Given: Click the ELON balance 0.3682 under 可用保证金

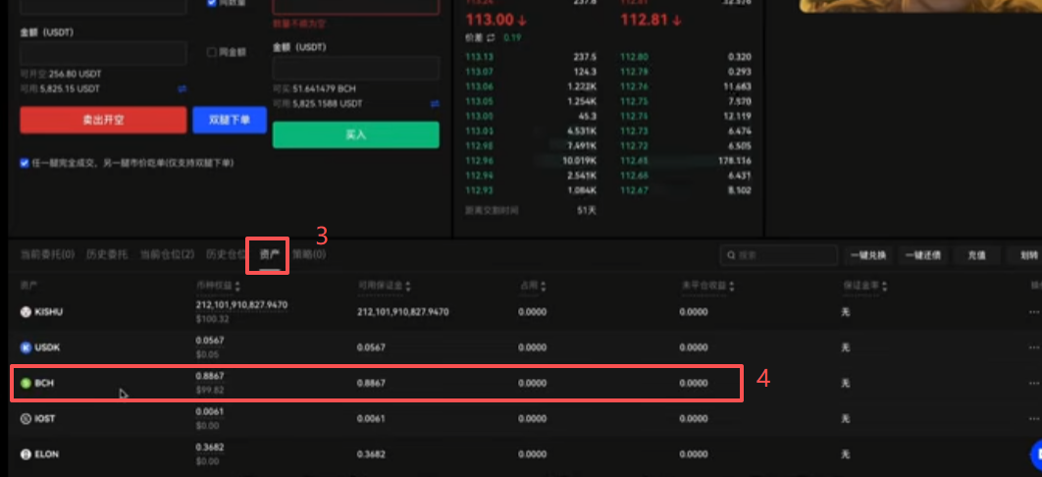Looking at the screenshot, I should [x=371, y=454].
